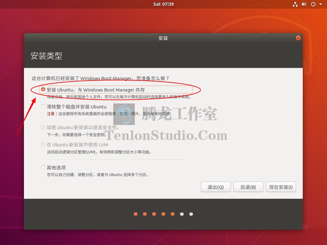Screen dimensions: 327x245
Task: Choose erase entire disk and install Ubuntu
Action: pos(43,107)
